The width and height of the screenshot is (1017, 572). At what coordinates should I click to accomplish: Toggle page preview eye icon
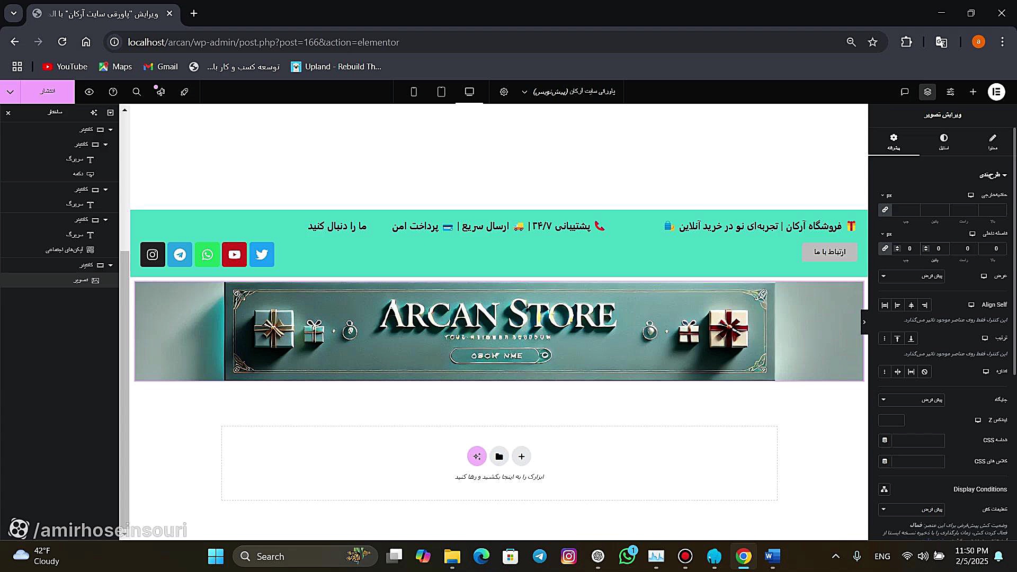89,92
